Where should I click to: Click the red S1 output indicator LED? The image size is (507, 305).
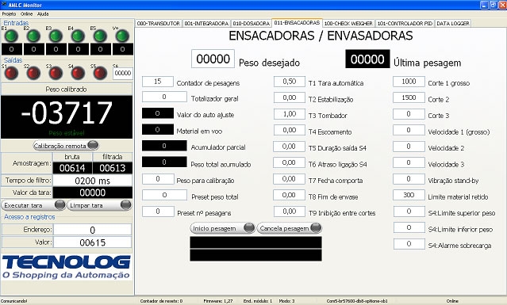(x=11, y=73)
